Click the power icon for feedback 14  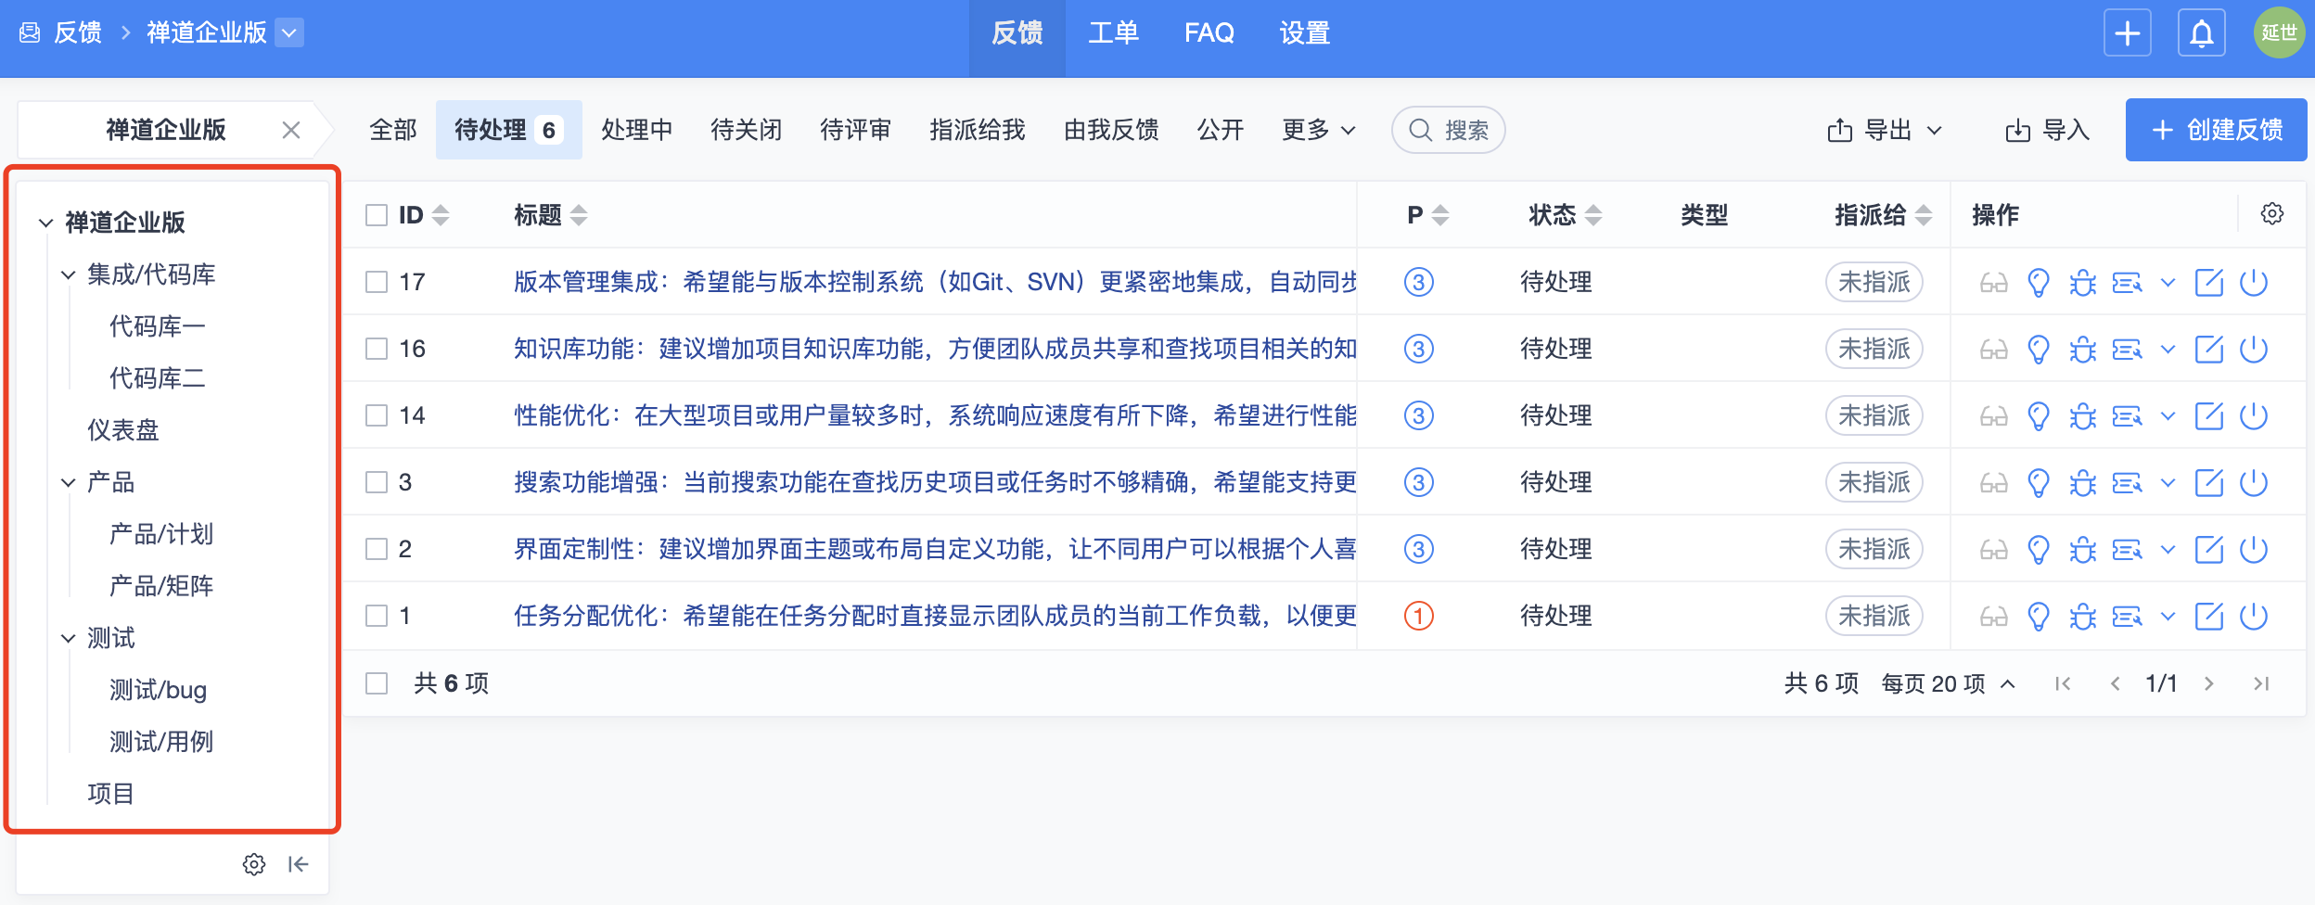tap(2253, 415)
